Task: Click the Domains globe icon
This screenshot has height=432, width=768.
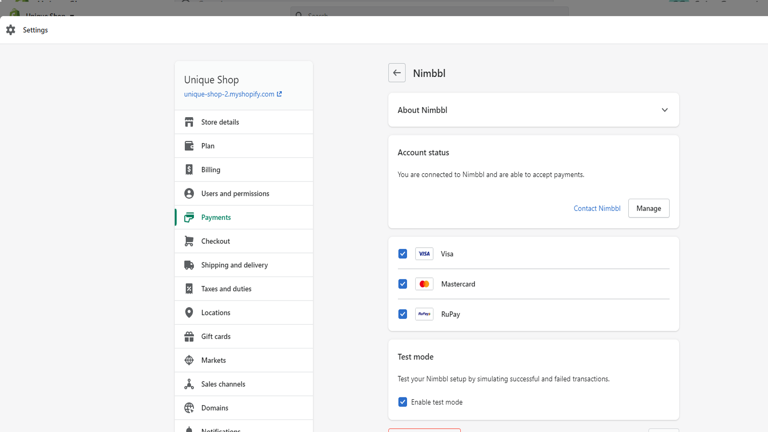Action: (x=189, y=408)
